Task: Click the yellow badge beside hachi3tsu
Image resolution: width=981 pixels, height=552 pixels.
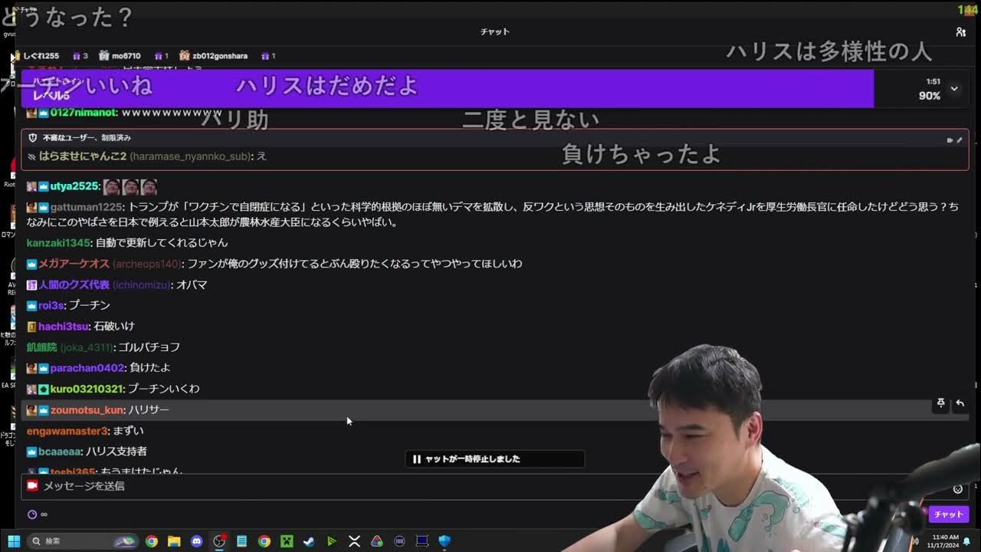Action: click(31, 327)
